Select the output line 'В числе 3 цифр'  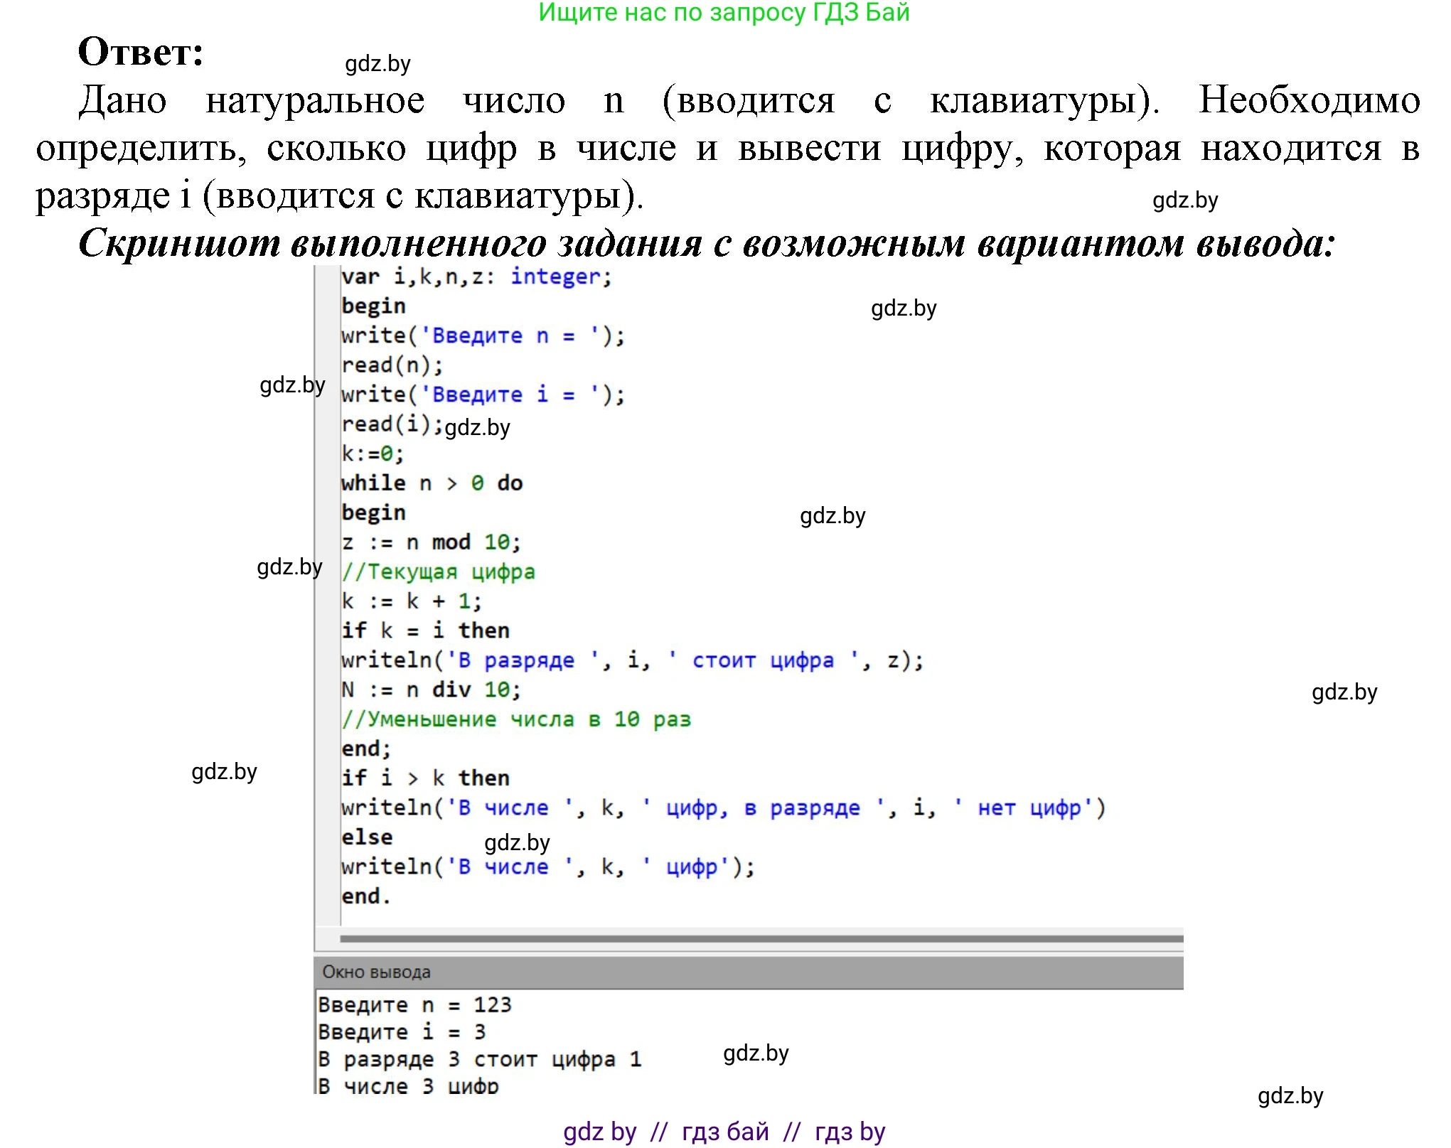pyautogui.click(x=407, y=1085)
